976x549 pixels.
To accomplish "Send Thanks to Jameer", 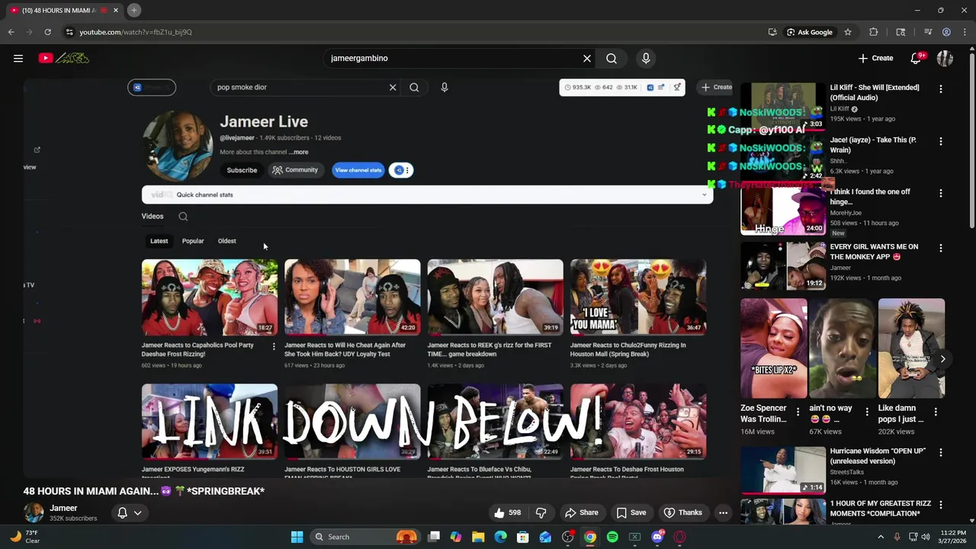I will tap(683, 512).
